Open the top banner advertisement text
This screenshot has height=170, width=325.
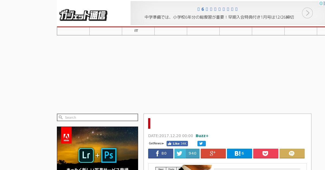[219, 17]
